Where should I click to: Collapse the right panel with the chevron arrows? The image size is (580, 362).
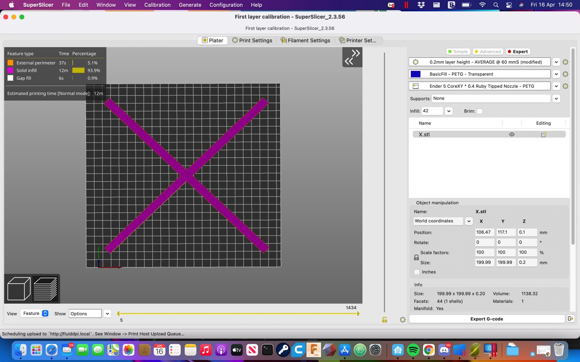pyautogui.click(x=352, y=57)
